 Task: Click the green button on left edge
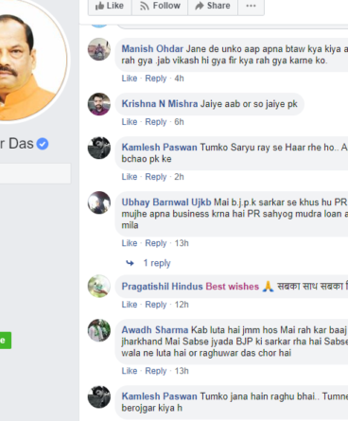click(x=6, y=341)
